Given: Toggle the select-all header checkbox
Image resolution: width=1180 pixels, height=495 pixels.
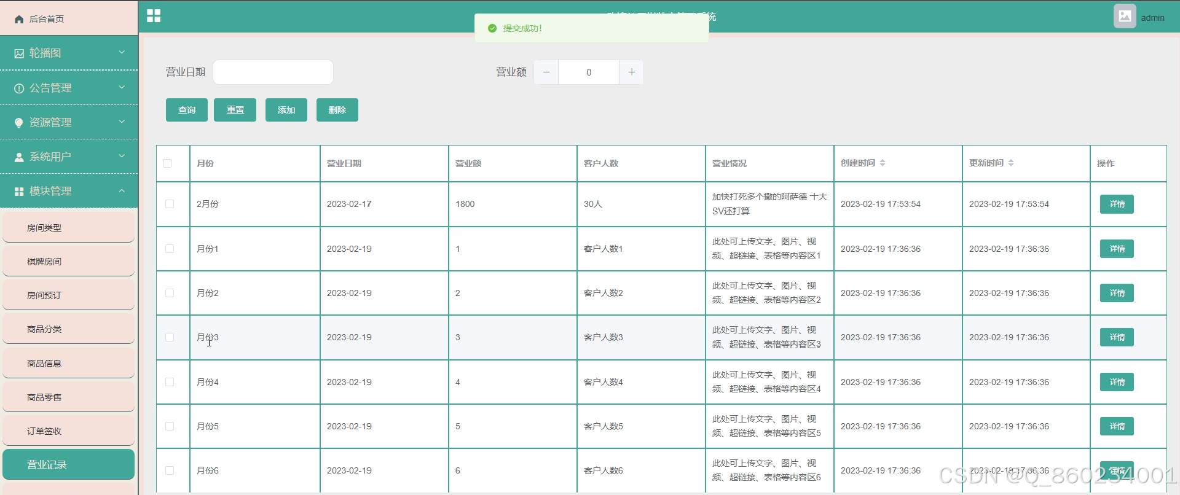Looking at the screenshot, I should 167,163.
